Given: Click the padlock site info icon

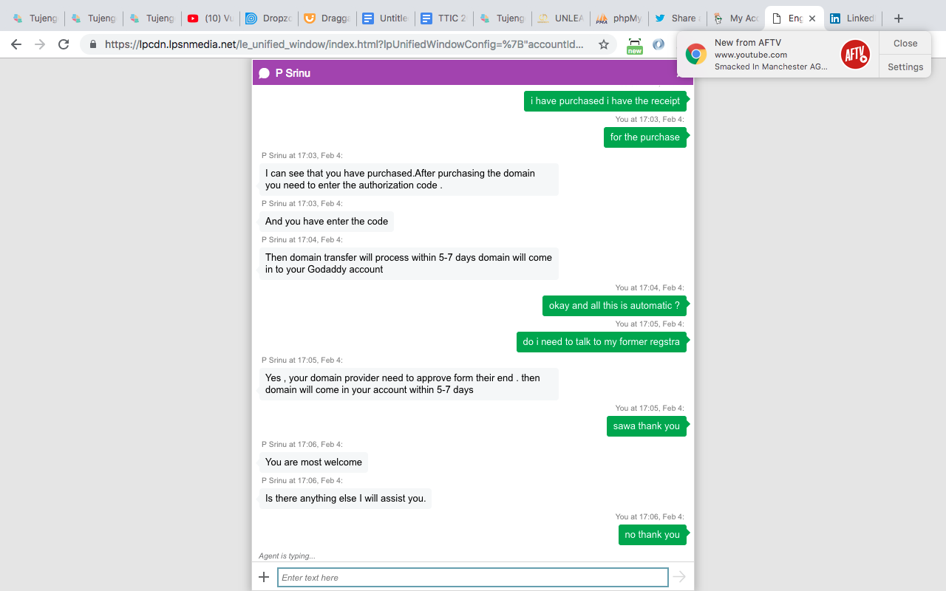Looking at the screenshot, I should pos(93,44).
